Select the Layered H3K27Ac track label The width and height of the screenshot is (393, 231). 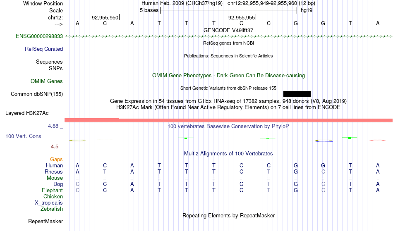coord(27,113)
